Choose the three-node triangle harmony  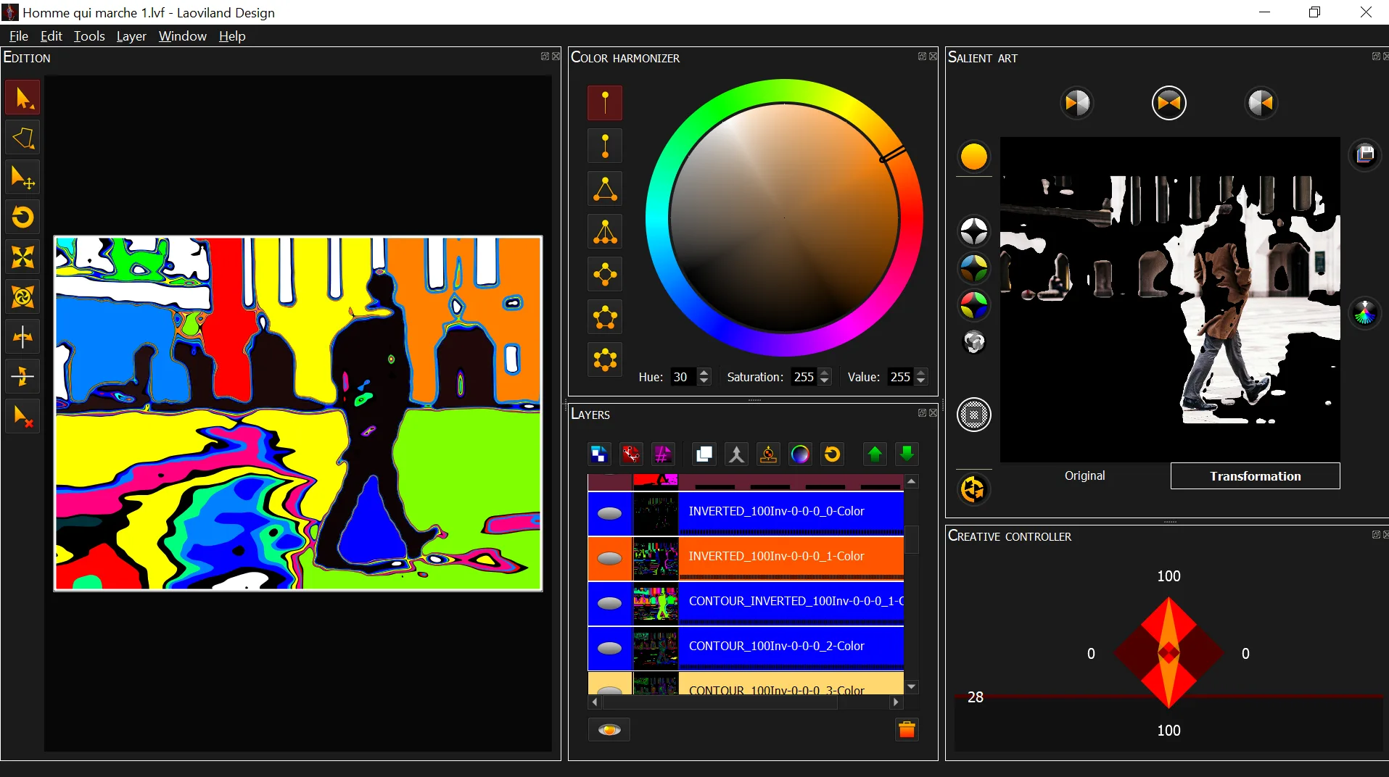605,188
